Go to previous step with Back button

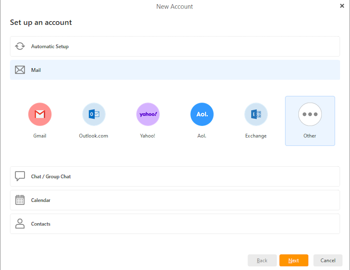point(262,260)
